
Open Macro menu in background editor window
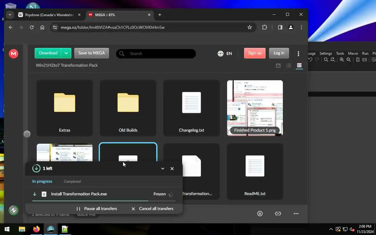[x=353, y=53]
